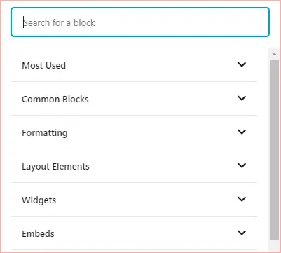This screenshot has height=253, width=281.
Task: Expand the Formatting section
Action: coord(134,132)
